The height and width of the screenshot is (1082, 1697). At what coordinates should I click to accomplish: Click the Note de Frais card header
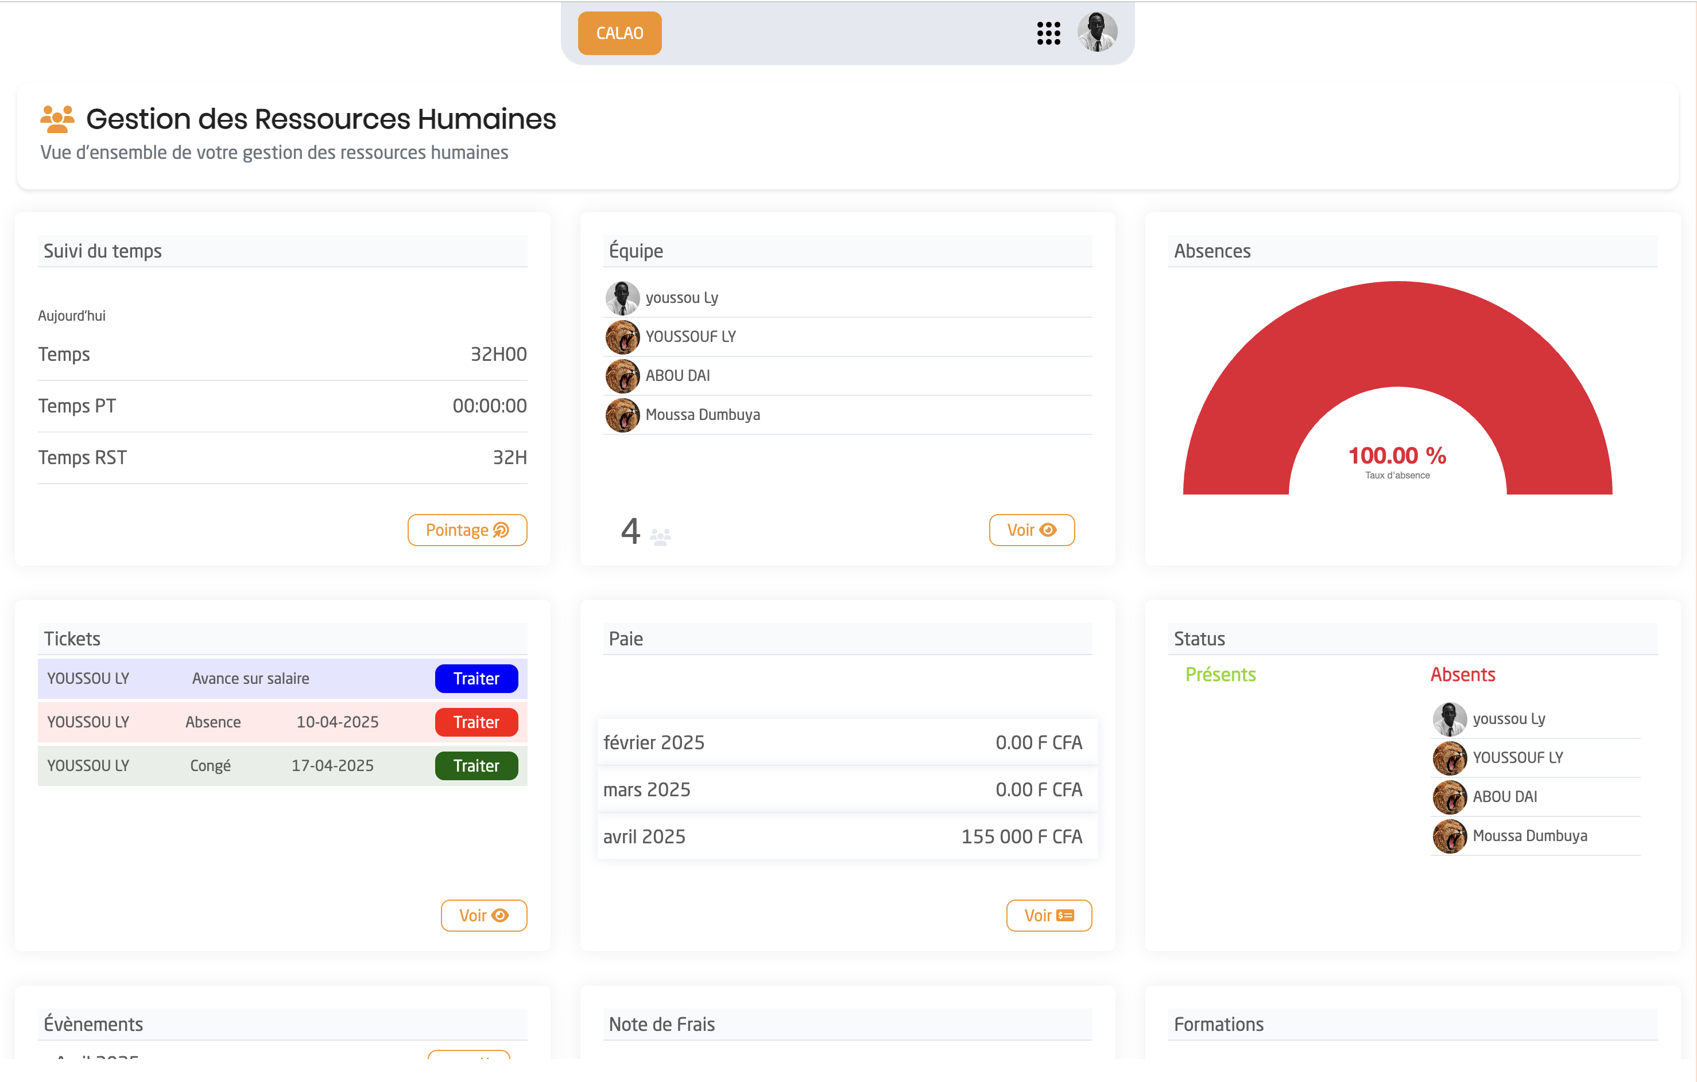847,1024
